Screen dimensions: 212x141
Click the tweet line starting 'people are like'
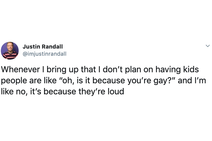click(103, 81)
